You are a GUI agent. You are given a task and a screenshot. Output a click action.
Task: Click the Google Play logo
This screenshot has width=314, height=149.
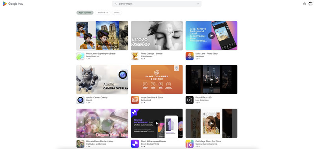point(13,4)
